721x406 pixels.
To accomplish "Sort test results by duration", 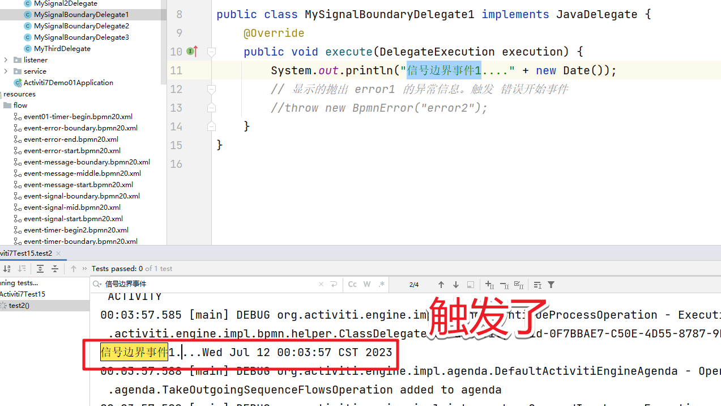I will 22,269.
